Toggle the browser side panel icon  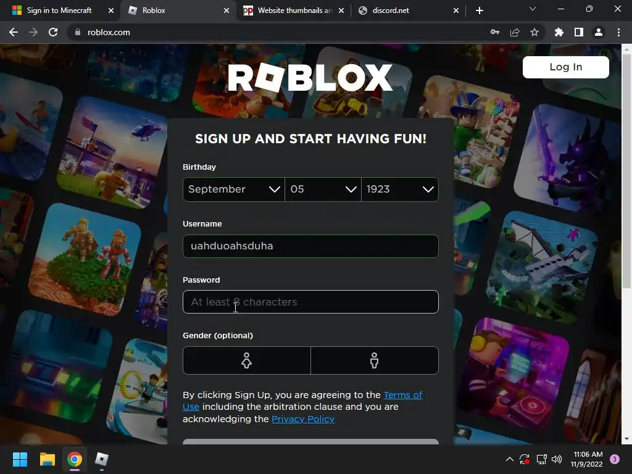coord(579,32)
